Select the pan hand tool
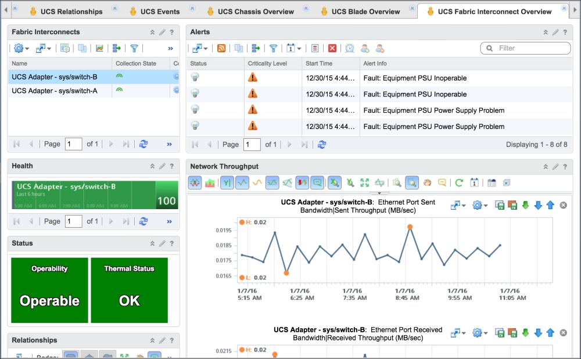This screenshot has height=359, width=581. coord(427,182)
